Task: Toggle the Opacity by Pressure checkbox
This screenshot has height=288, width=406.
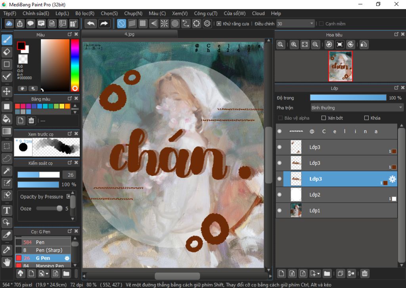Action: (68, 197)
